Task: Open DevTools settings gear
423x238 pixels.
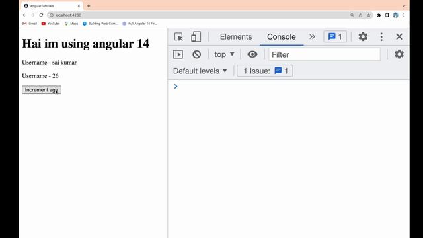Action: [x=363, y=37]
